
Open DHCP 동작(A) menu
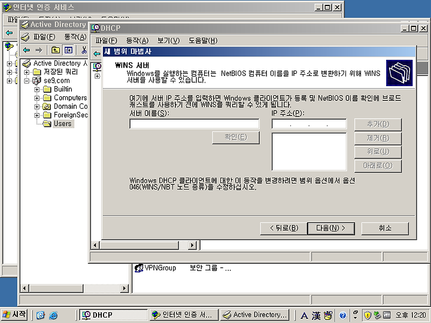click(137, 41)
